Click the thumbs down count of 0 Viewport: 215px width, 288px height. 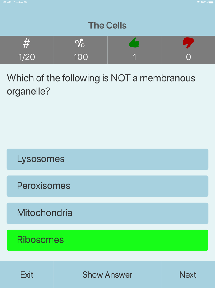[188, 57]
